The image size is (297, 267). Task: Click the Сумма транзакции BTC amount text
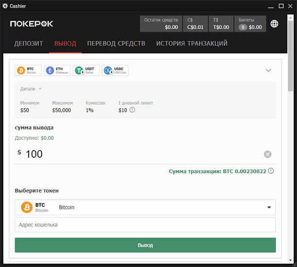pos(217,171)
